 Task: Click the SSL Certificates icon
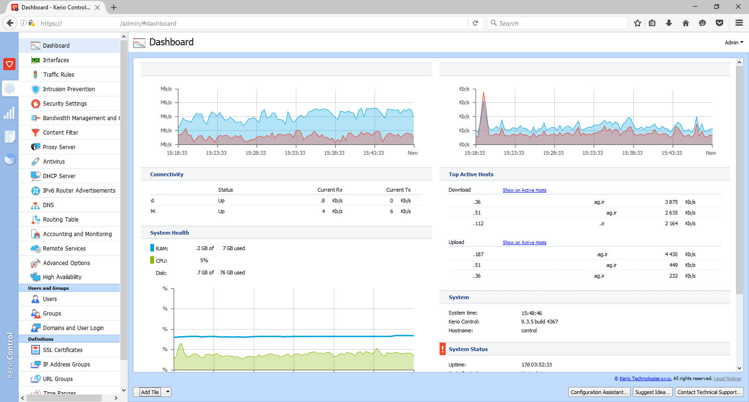36,350
